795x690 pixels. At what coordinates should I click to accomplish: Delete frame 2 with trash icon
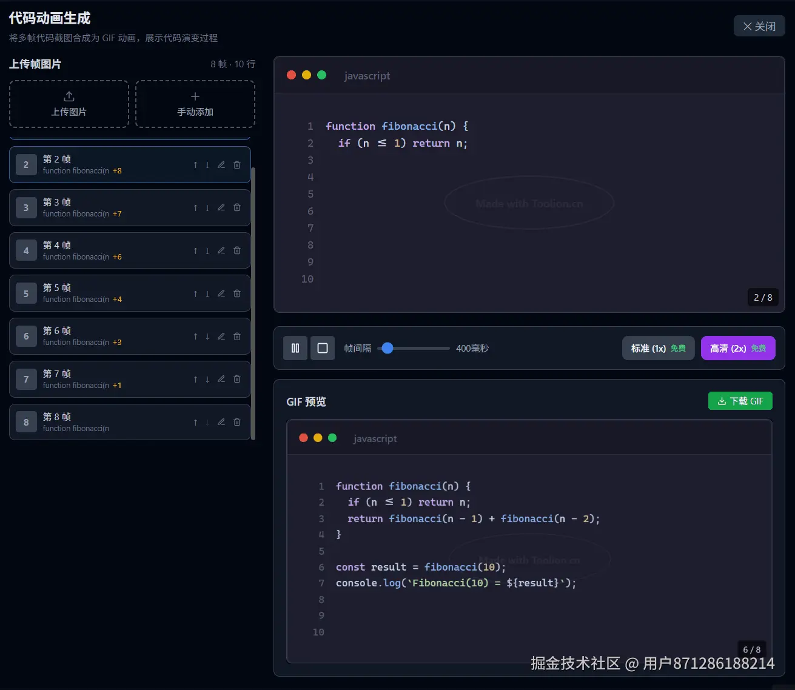(x=237, y=165)
